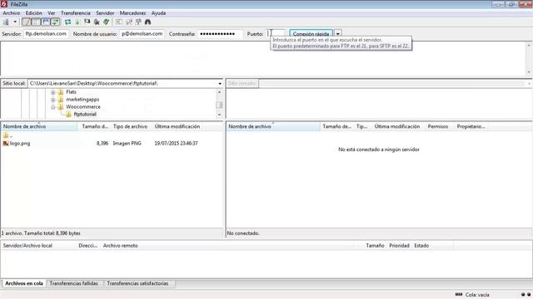Open the Servidor menu

coord(105,13)
